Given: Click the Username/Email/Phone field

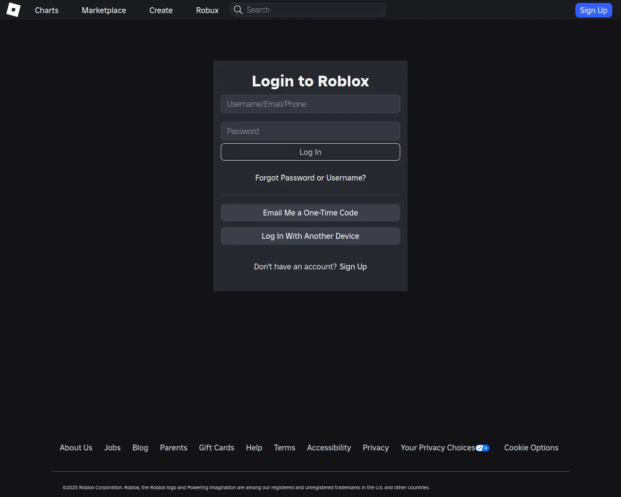Looking at the screenshot, I should coord(310,104).
